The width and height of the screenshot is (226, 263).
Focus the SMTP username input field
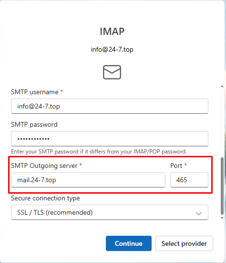point(110,106)
